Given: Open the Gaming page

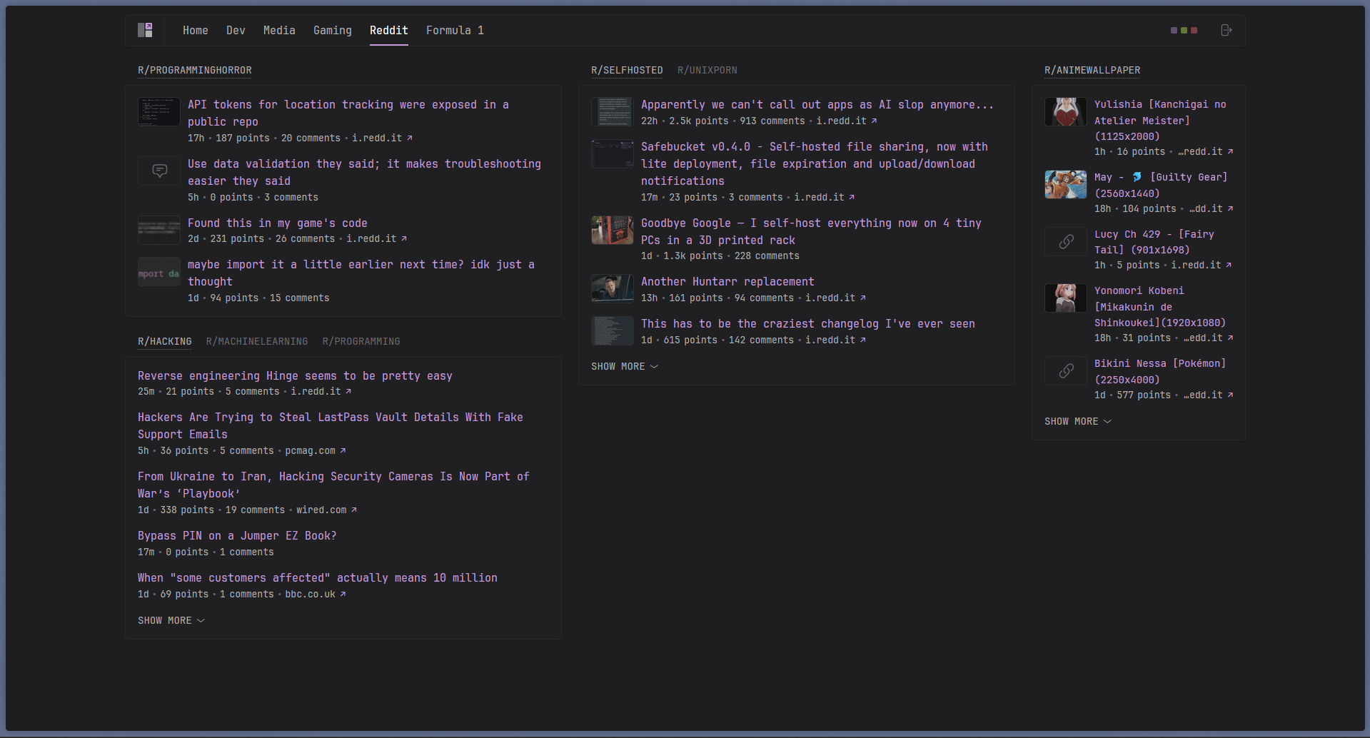Looking at the screenshot, I should [x=332, y=30].
